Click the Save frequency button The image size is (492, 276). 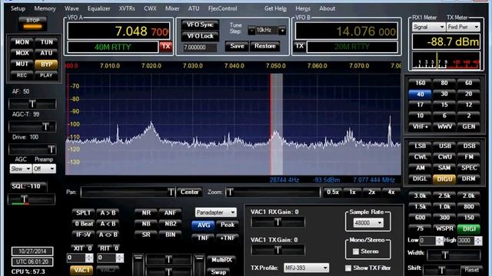[237, 46]
